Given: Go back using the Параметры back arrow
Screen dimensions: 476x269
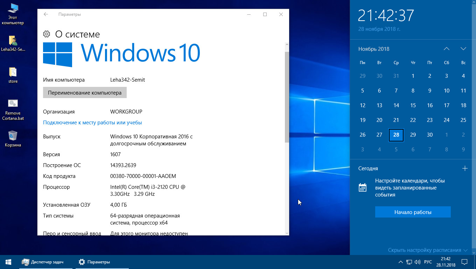Looking at the screenshot, I should (x=46, y=14).
